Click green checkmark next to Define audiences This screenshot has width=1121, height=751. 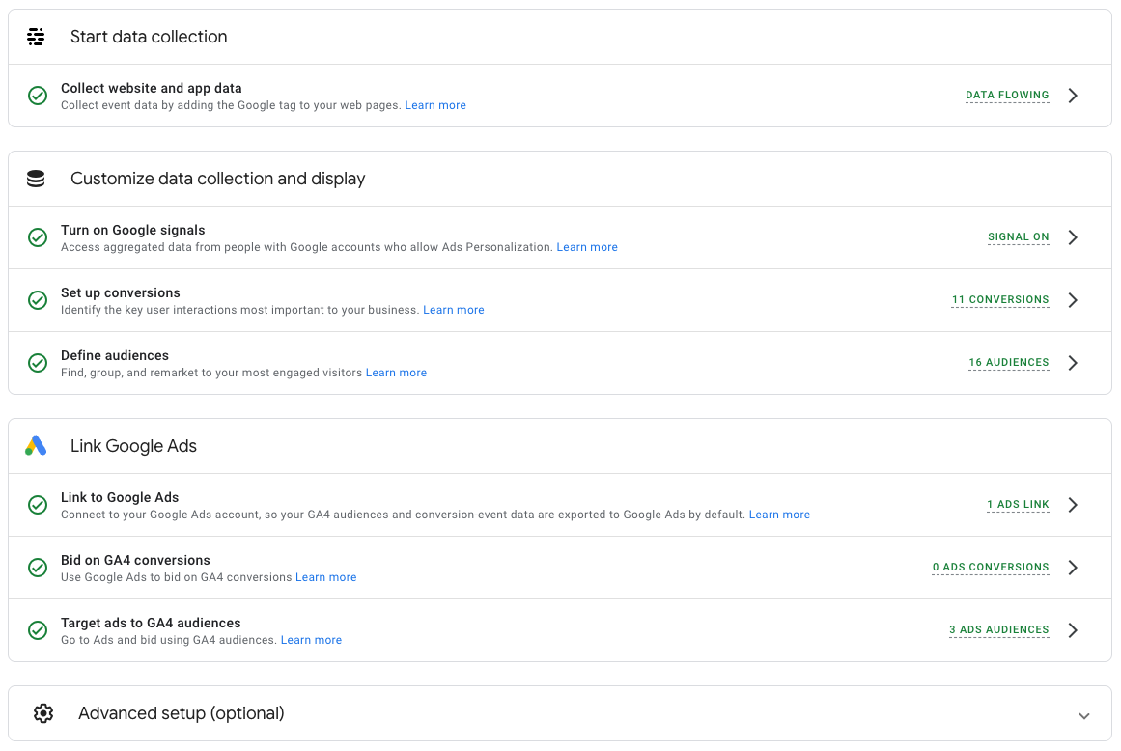point(38,363)
